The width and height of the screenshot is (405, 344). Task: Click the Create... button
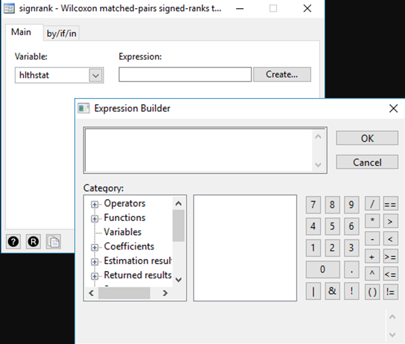point(282,74)
